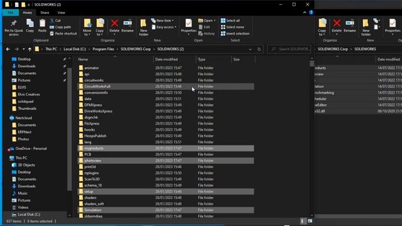
Task: Expand the address bar history dropdown
Action: click(x=250, y=49)
